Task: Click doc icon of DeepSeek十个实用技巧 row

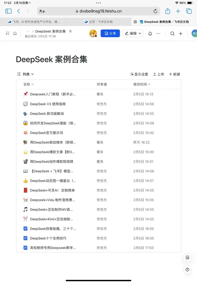Action: click(x=26, y=238)
